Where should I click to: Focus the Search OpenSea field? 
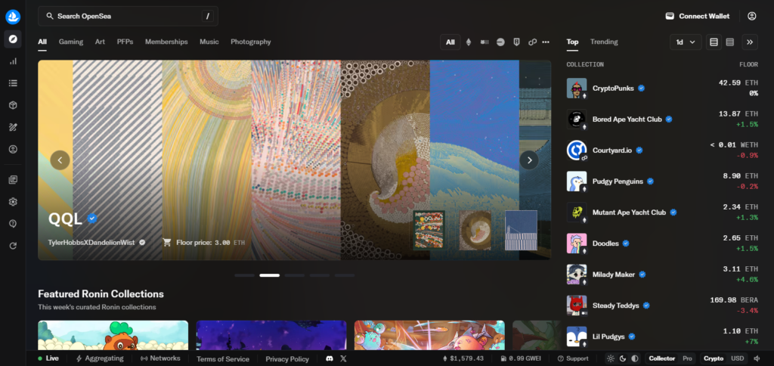click(x=128, y=17)
